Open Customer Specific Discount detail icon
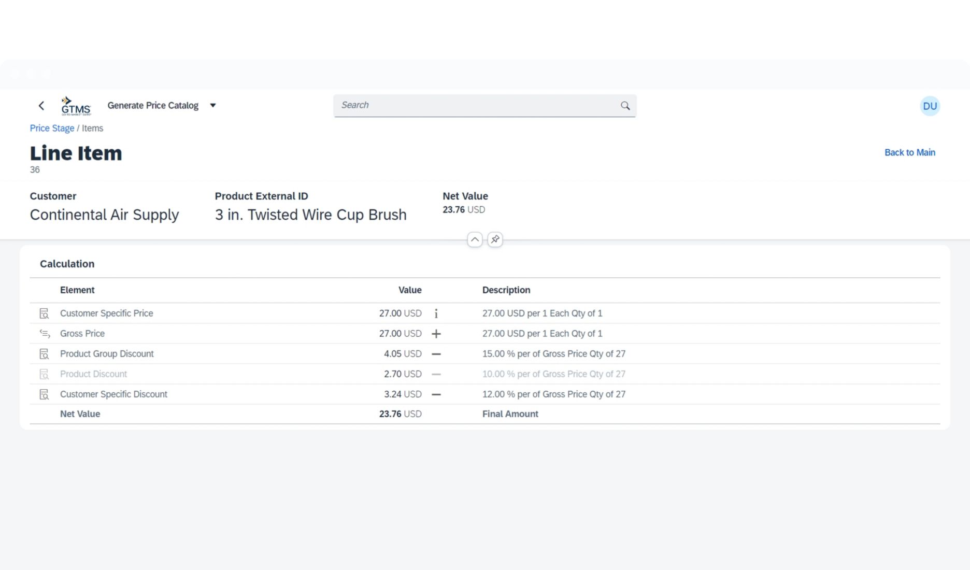The image size is (970, 570). pos(45,394)
